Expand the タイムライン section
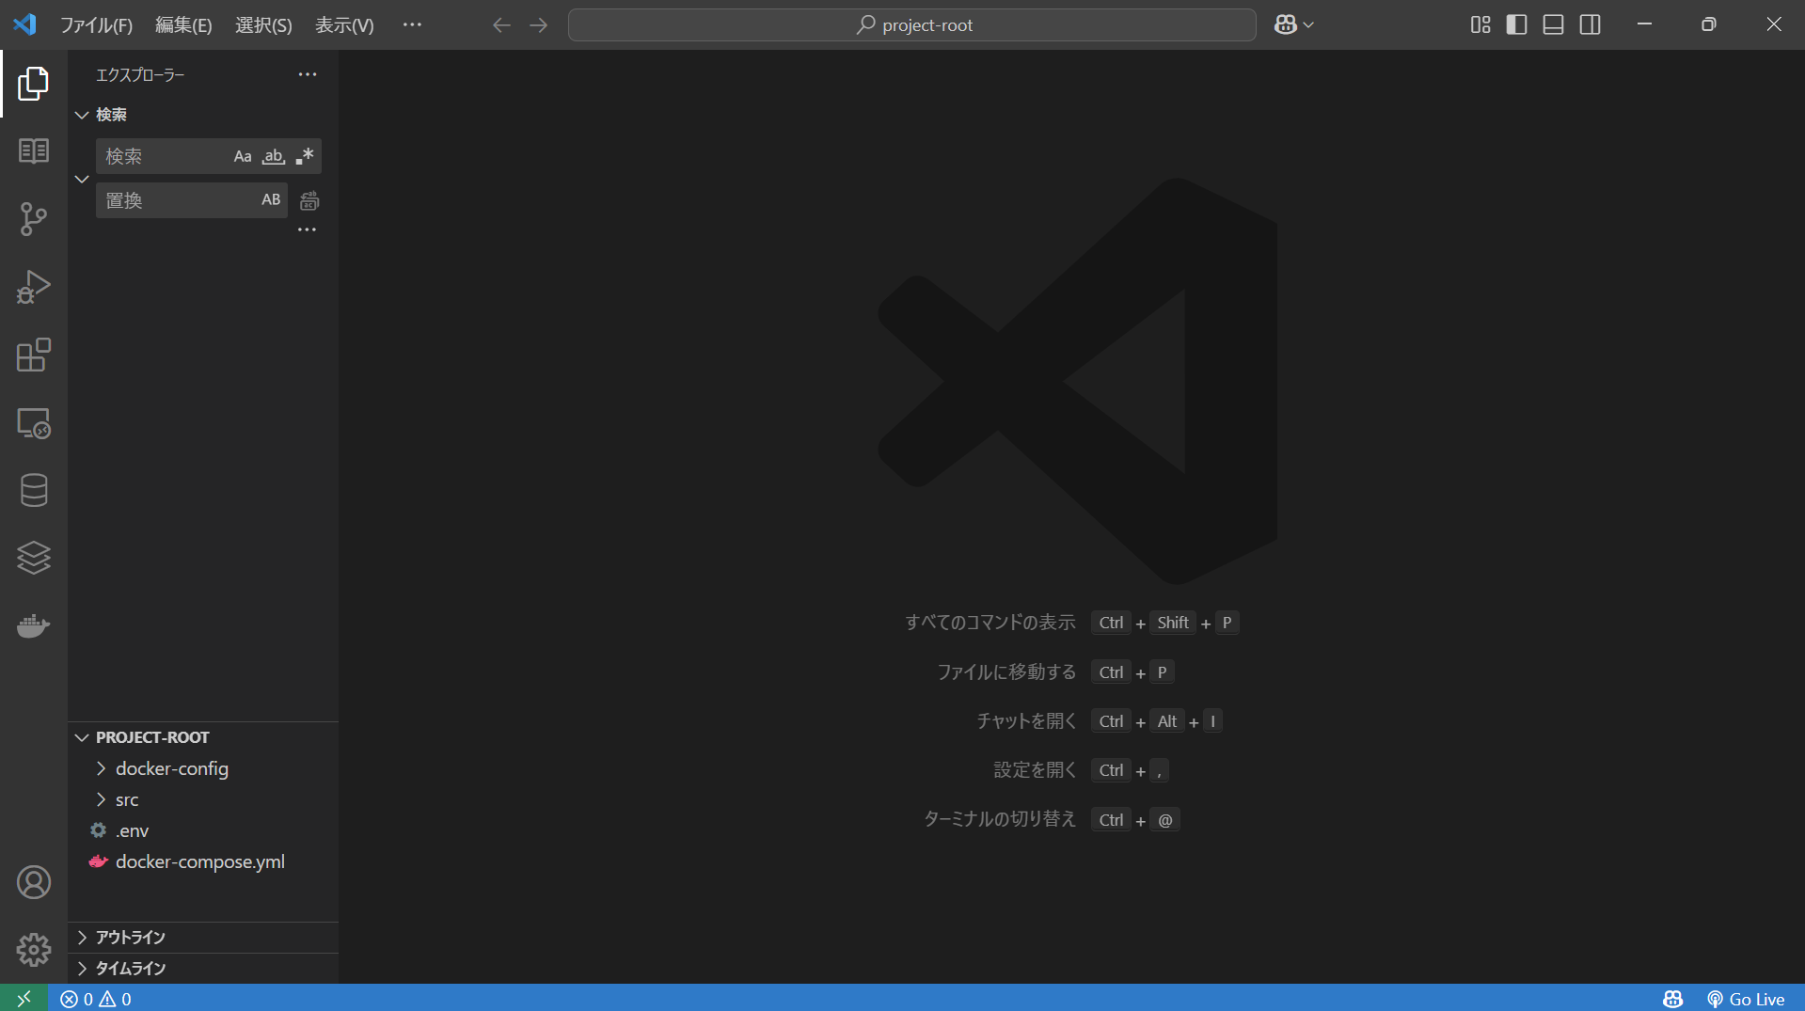 point(82,969)
